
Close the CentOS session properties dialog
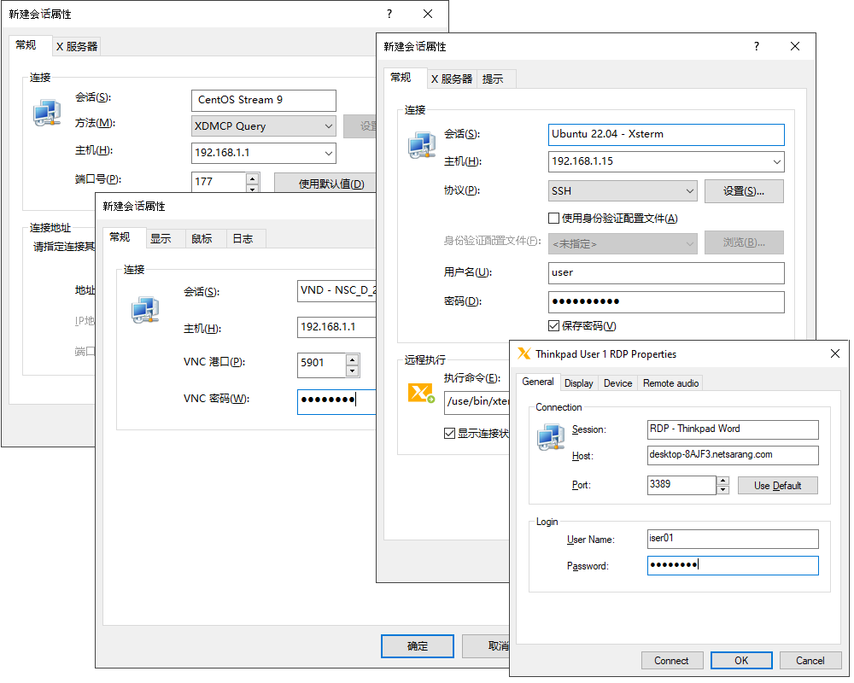[x=428, y=15]
